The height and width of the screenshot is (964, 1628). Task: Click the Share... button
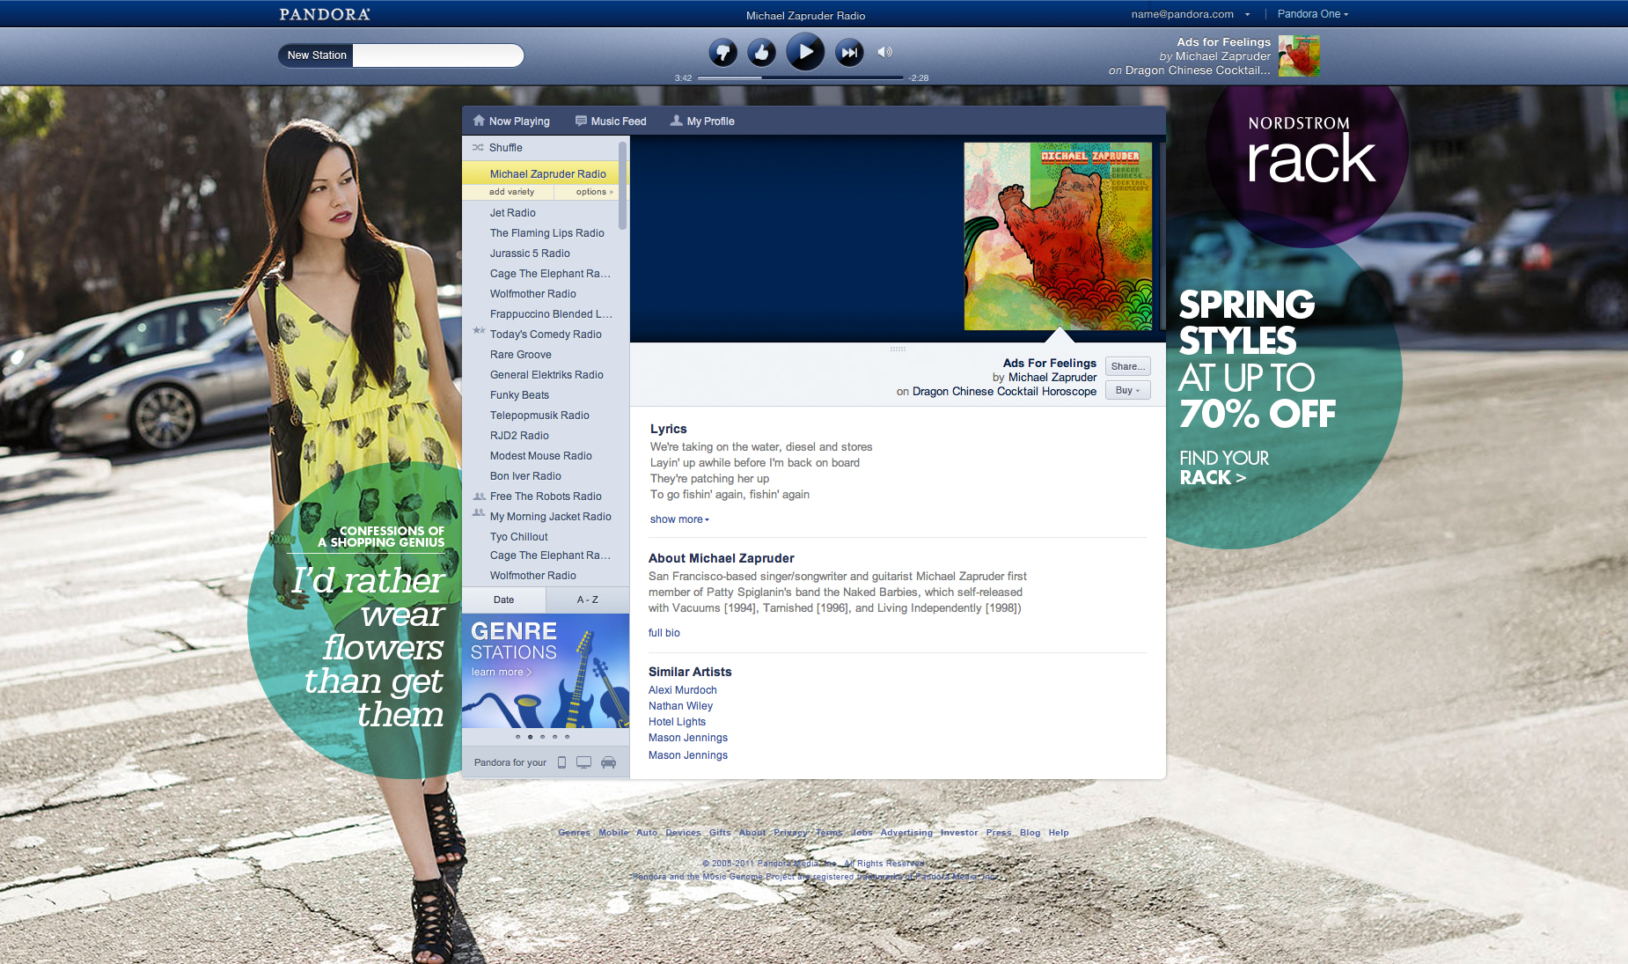point(1127,366)
